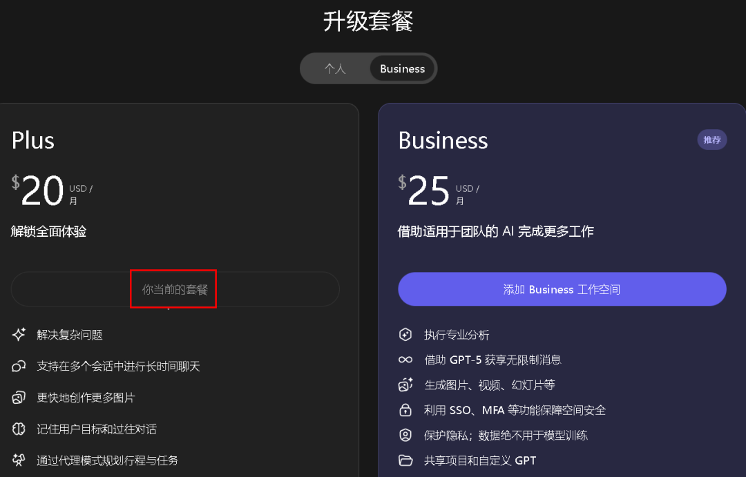Screen dimensions: 746x477
Task: Click the brain icon beside 记住用户目标和过往对话
Action: click(19, 429)
